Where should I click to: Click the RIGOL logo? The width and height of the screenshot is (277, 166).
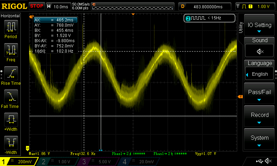coord(14,7)
